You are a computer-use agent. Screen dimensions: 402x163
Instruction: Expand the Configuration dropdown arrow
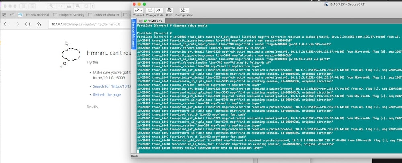point(187,10)
